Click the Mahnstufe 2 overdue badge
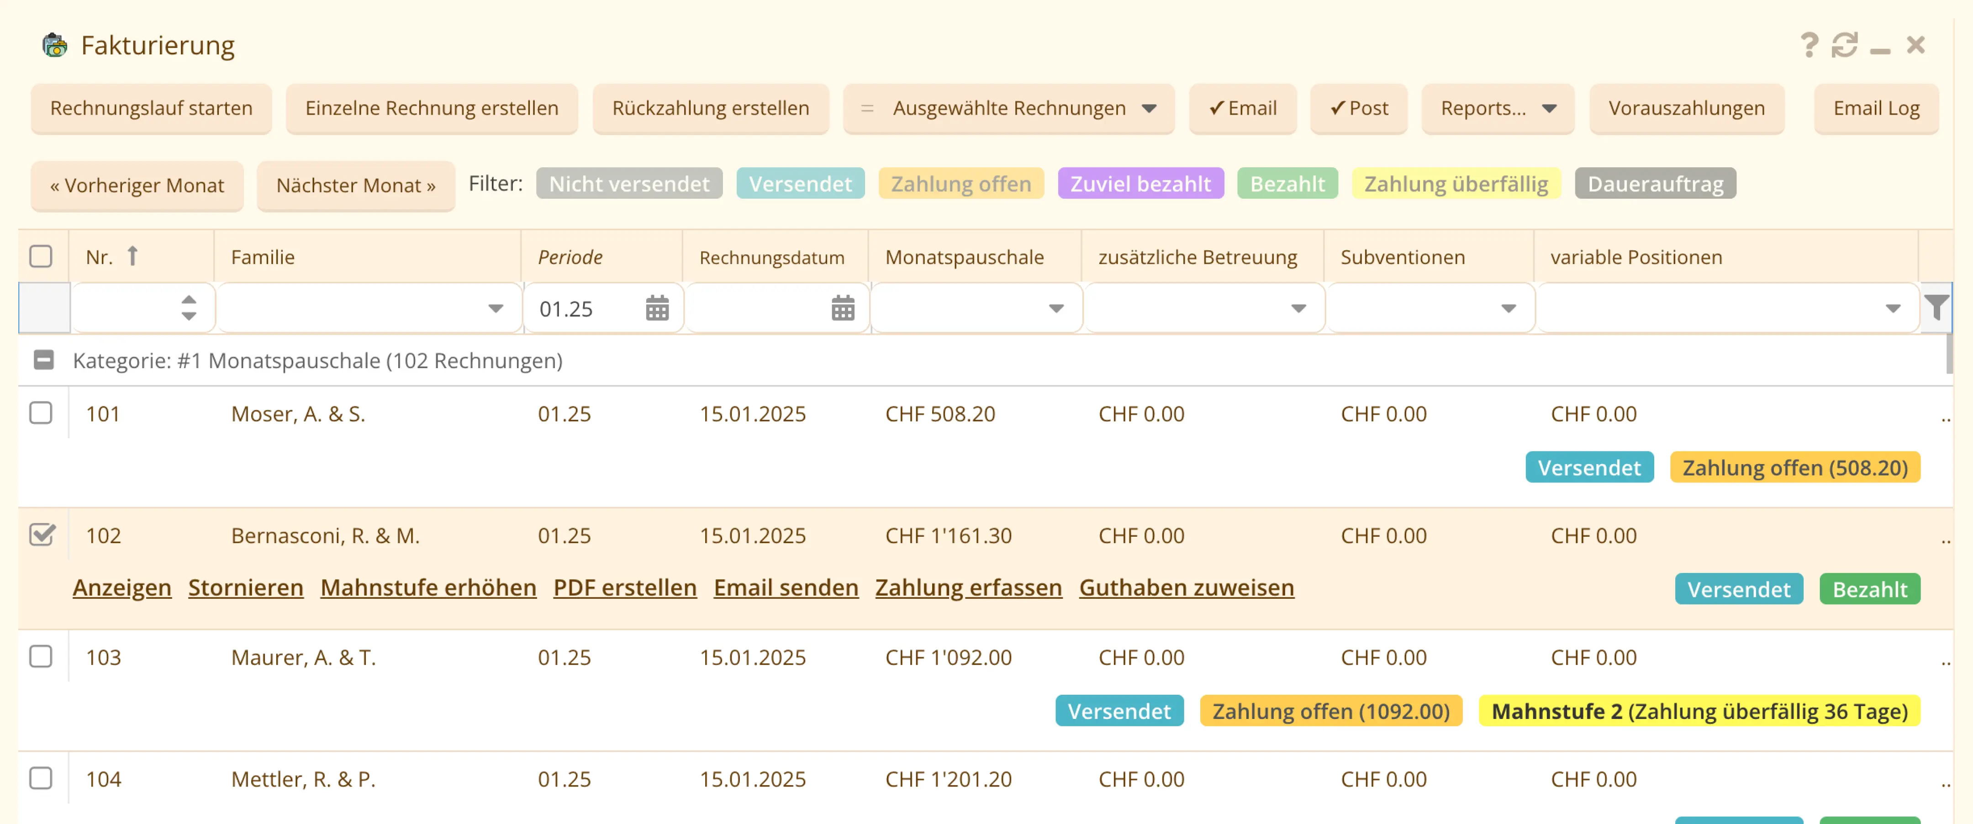Image resolution: width=1973 pixels, height=824 pixels. tap(1699, 711)
